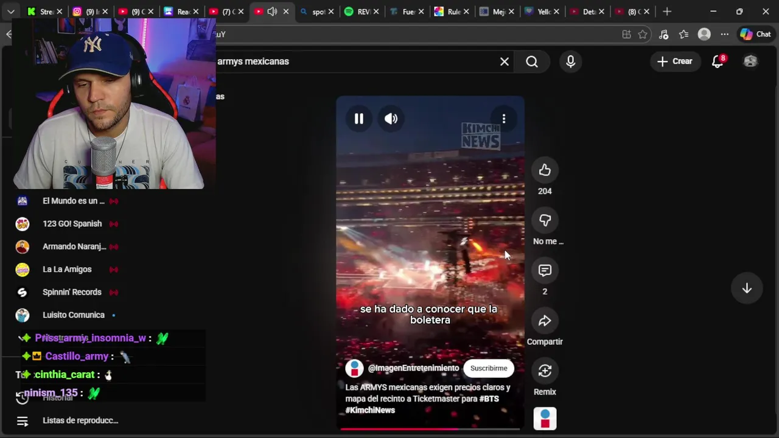Open the browser favorites star-list icon
Screen dimensions: 779x438
point(683,35)
